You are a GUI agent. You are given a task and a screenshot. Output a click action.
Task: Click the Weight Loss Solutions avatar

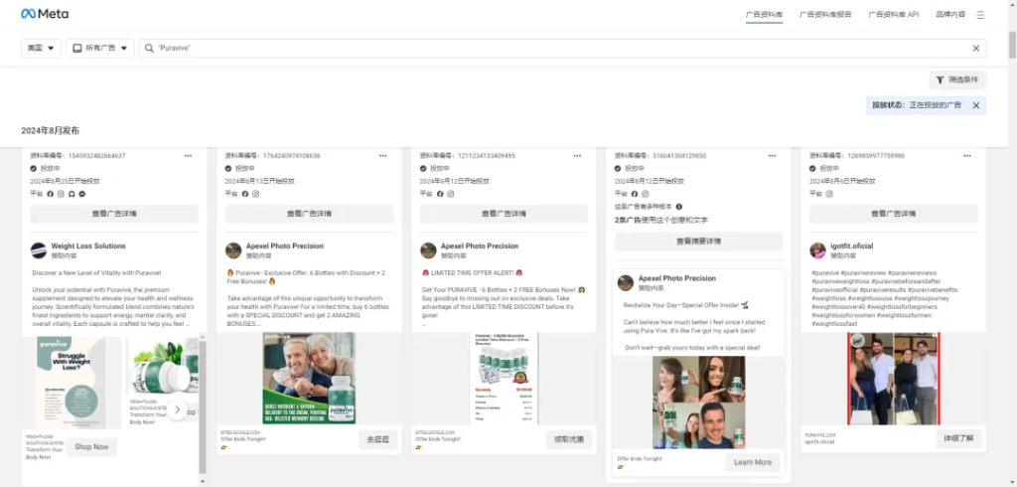point(39,250)
